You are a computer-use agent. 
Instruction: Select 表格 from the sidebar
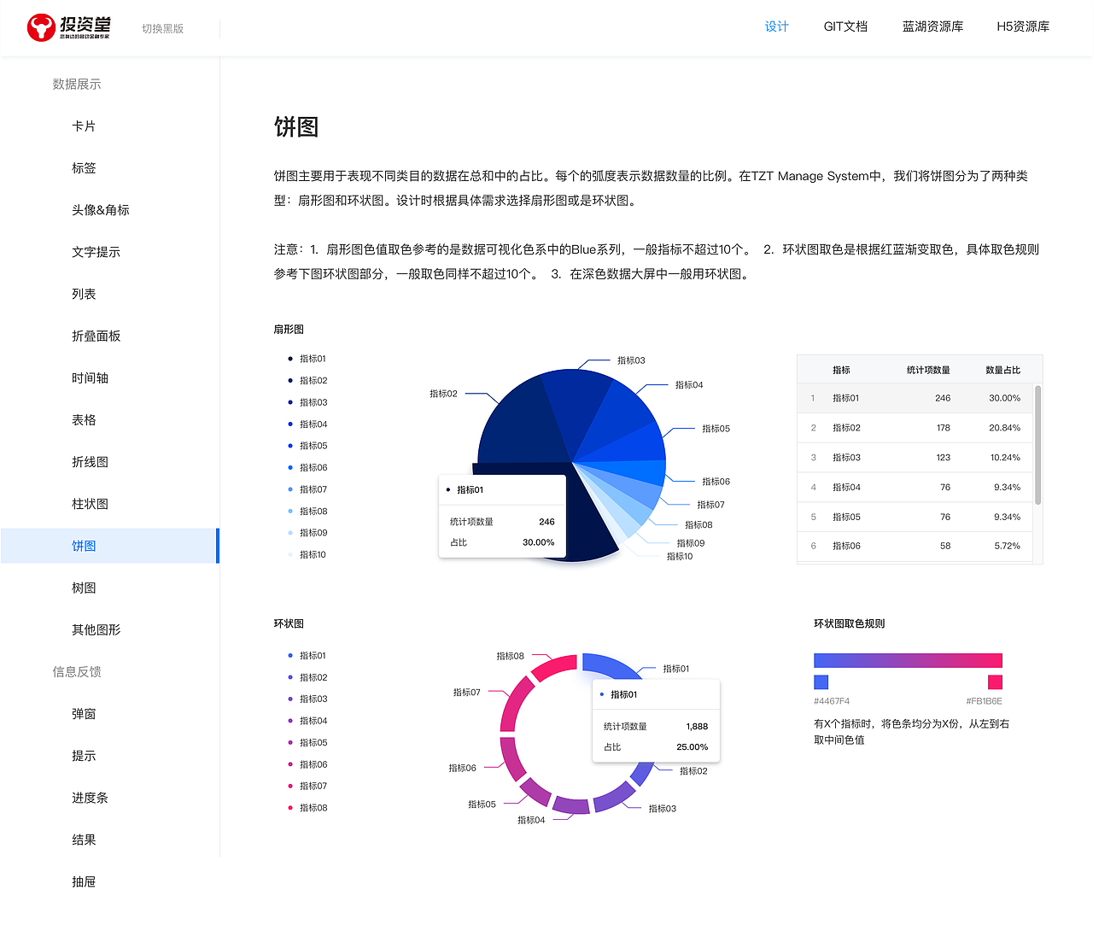(84, 419)
